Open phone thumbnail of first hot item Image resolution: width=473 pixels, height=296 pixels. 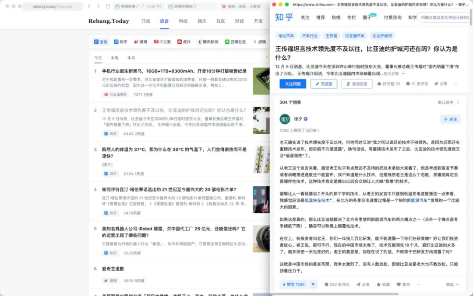pos(261,81)
